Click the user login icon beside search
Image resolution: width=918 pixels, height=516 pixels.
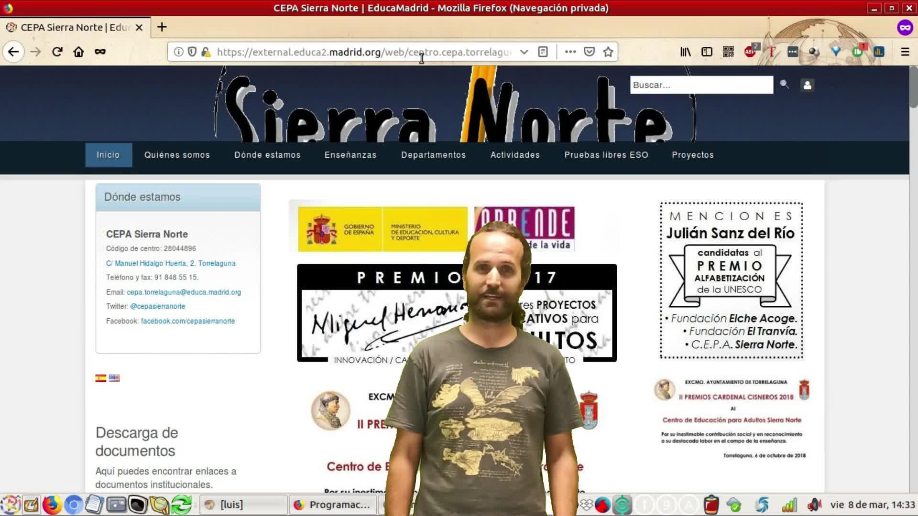[x=807, y=85]
